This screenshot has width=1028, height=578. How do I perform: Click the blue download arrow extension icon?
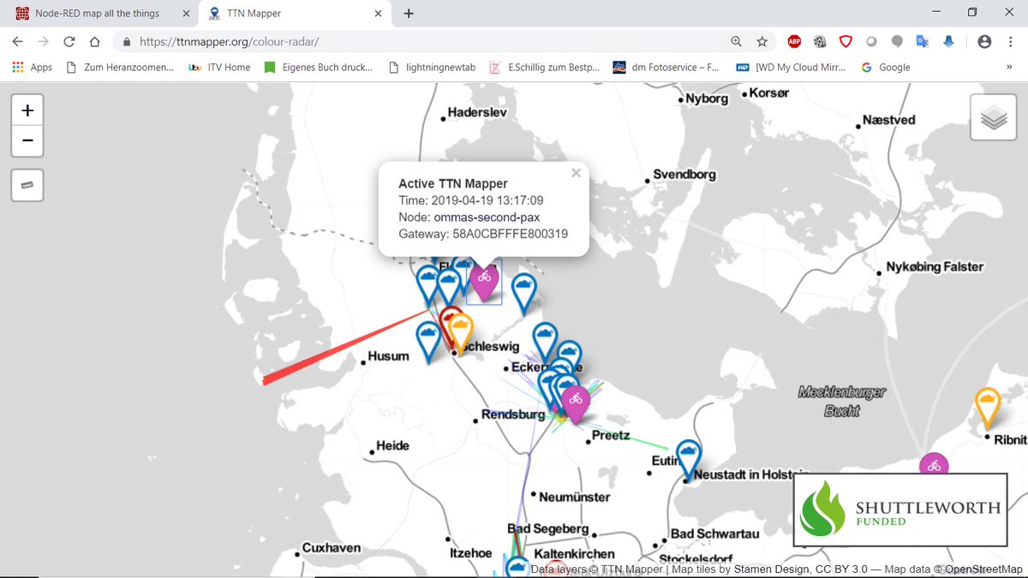[x=949, y=41]
